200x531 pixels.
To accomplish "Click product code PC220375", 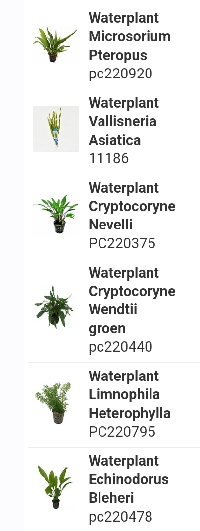I will point(122,243).
